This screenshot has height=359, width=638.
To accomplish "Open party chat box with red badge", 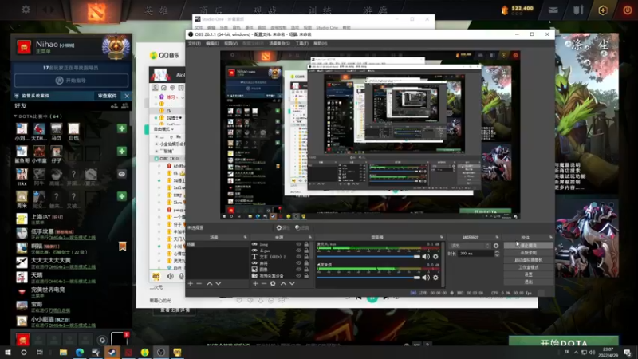I will [120, 338].
